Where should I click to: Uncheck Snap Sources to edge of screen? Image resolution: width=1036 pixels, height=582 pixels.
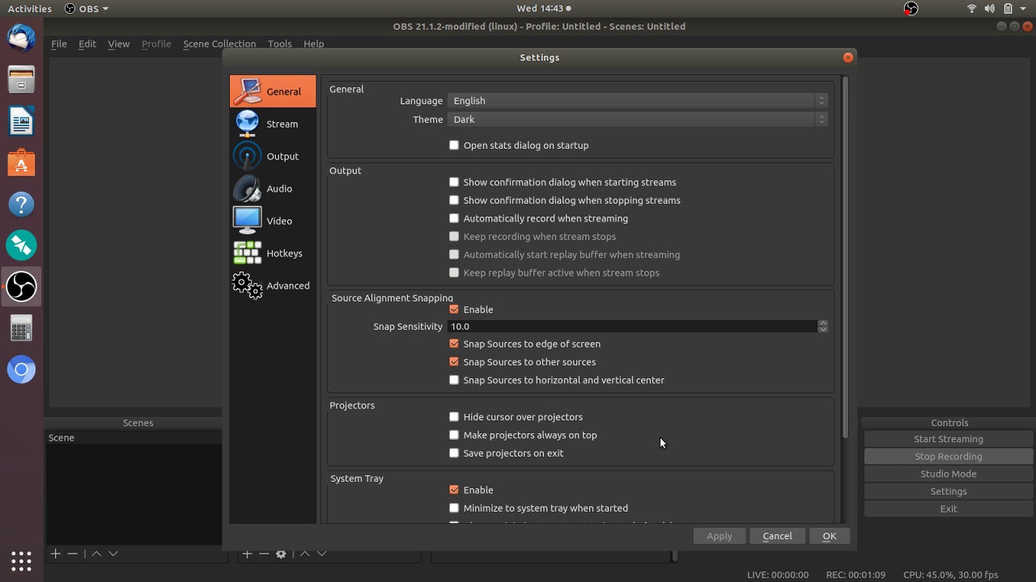524,344
